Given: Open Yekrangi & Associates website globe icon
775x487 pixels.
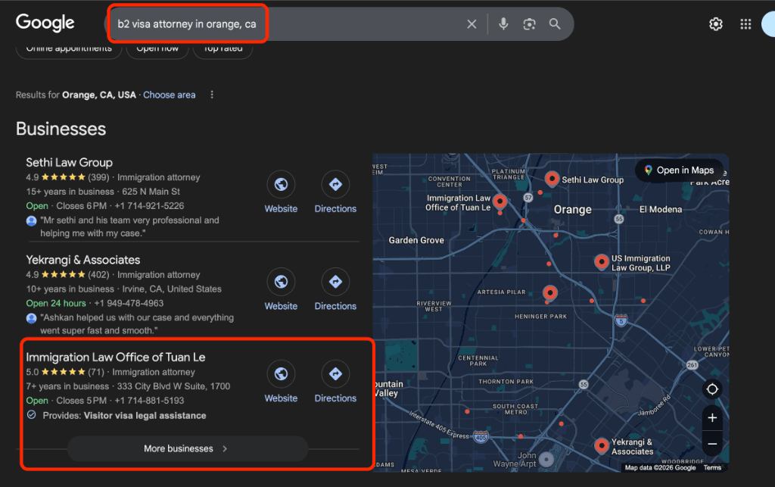Looking at the screenshot, I should [x=281, y=282].
